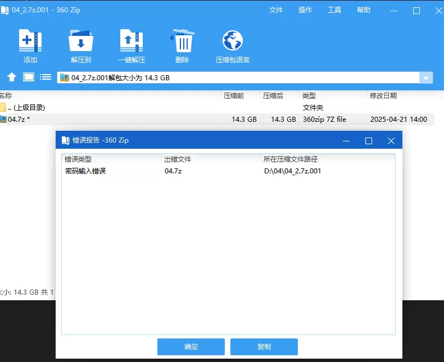Sort by the 修改日期 column header
Viewport: 444px width, 362px height.
coord(383,96)
